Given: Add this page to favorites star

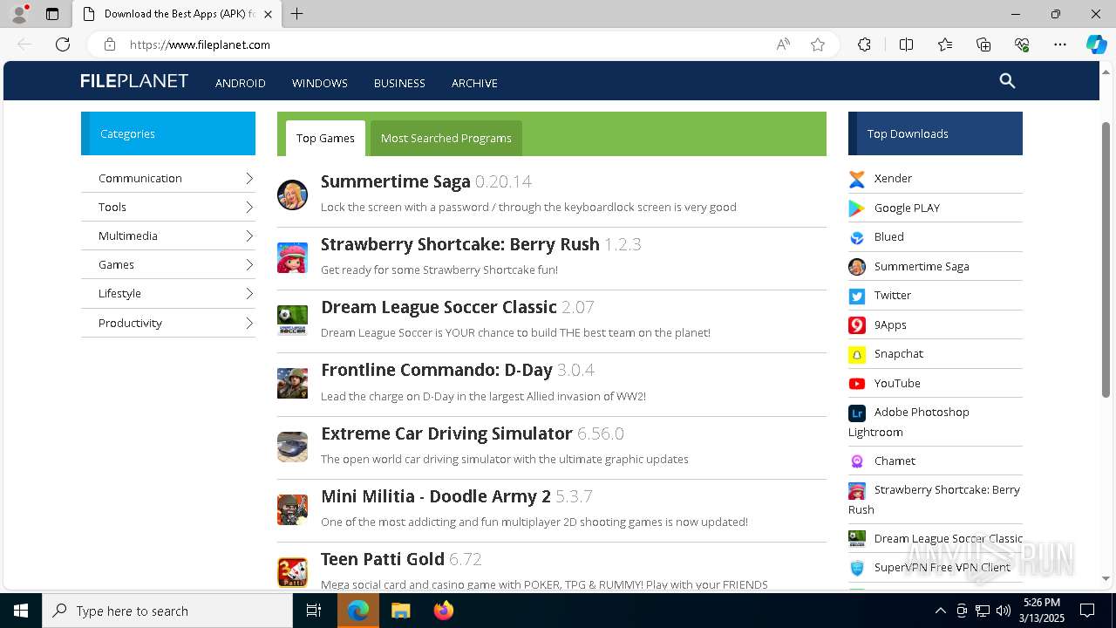Looking at the screenshot, I should coord(818,44).
